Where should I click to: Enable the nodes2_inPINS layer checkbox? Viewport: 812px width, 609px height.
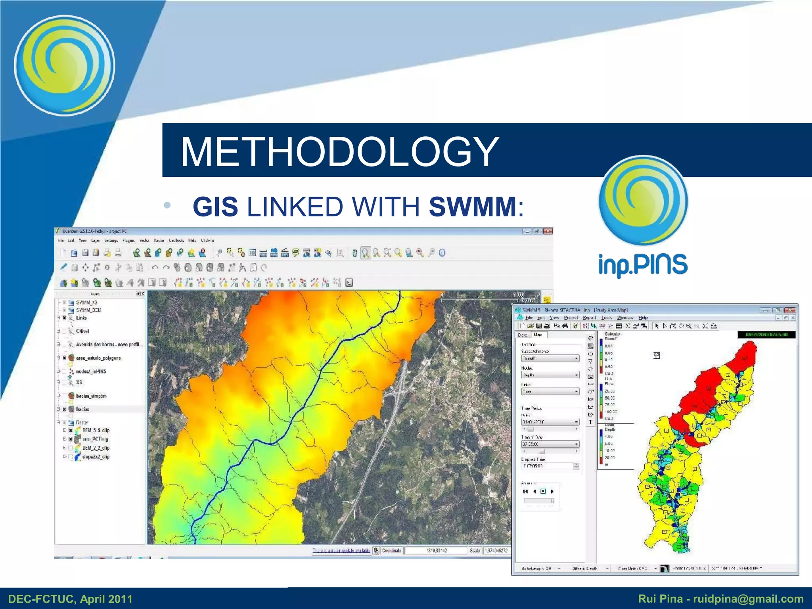pyautogui.click(x=64, y=372)
